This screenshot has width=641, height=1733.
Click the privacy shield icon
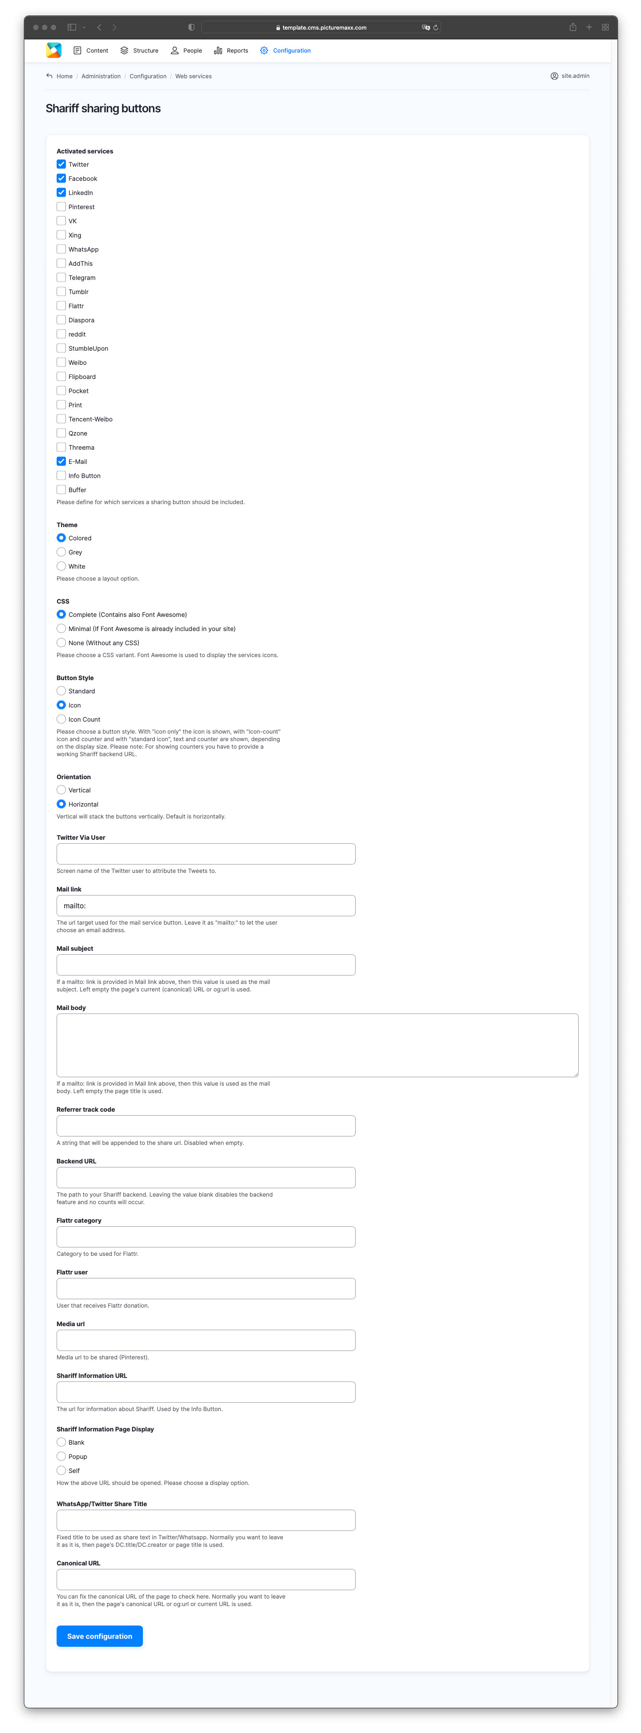(191, 27)
